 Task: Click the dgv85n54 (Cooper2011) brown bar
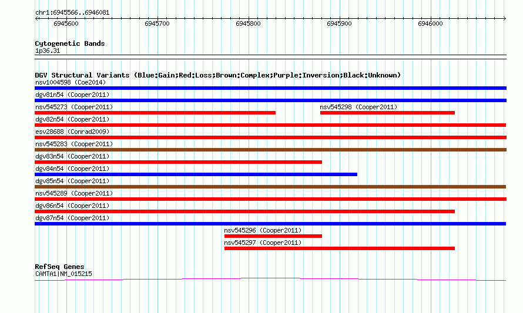pyautogui.click(x=270, y=187)
